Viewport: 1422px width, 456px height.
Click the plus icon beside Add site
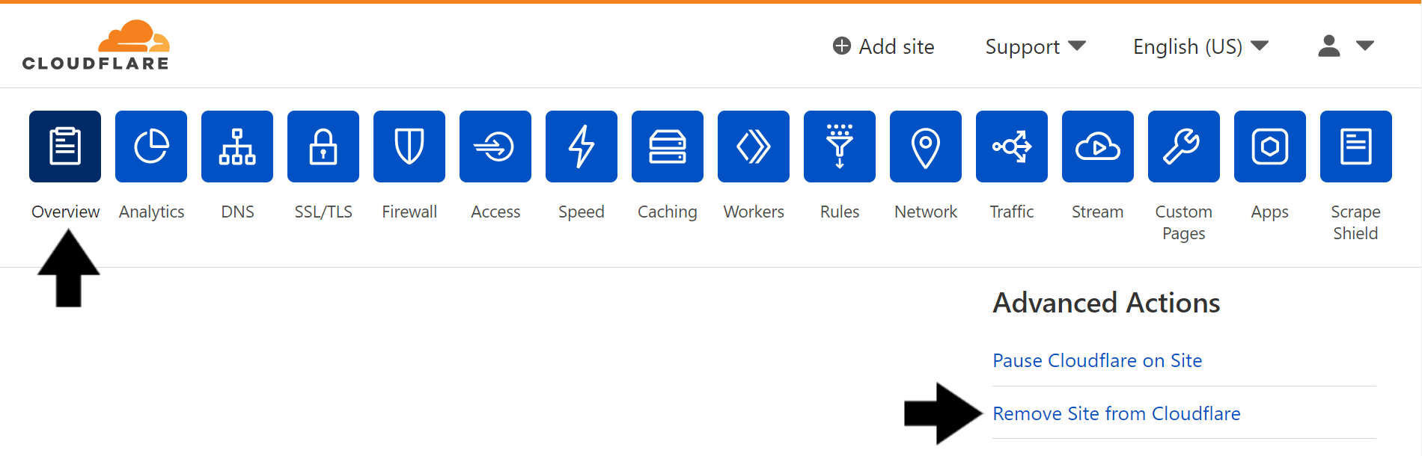point(842,46)
